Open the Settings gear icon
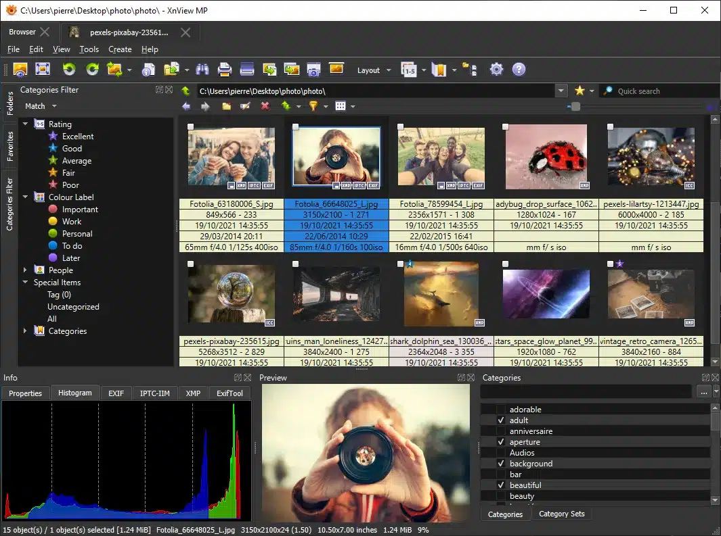Image resolution: width=721 pixels, height=536 pixels. [496, 69]
